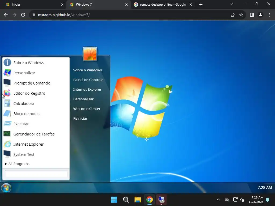The image size is (275, 206).
Task: Click the Editor do Registro cube icon
Action: click(7, 93)
